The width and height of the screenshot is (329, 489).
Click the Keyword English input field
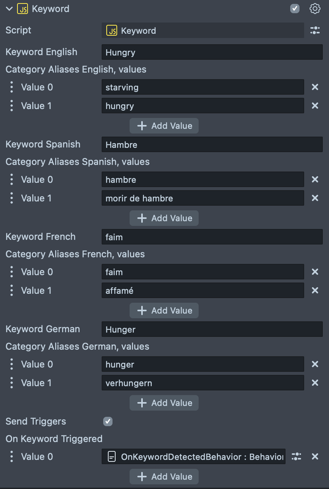coord(212,52)
